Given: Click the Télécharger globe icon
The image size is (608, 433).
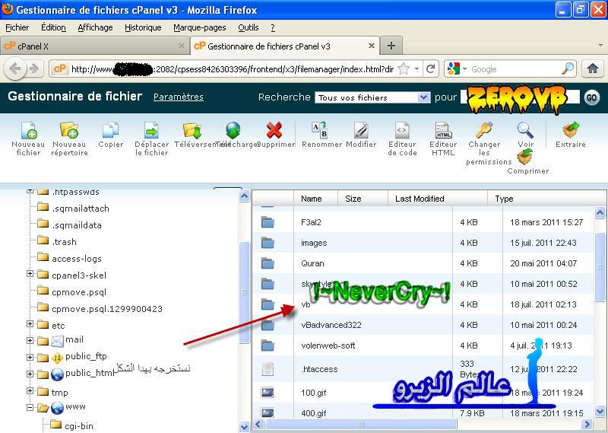Looking at the screenshot, I should tap(233, 130).
